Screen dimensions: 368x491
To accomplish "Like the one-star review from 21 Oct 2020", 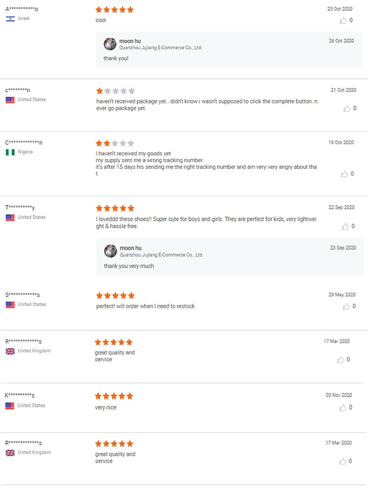I will click(x=347, y=109).
